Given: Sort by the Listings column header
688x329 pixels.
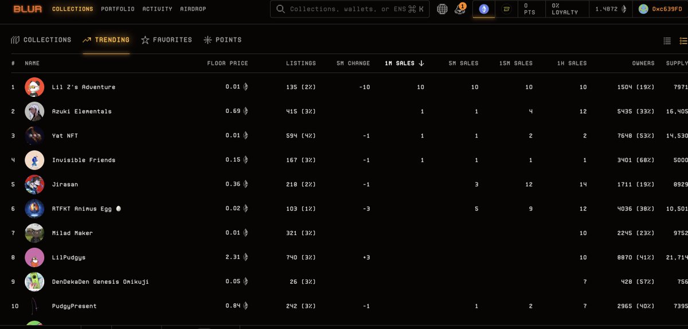Looking at the screenshot, I should click(301, 63).
